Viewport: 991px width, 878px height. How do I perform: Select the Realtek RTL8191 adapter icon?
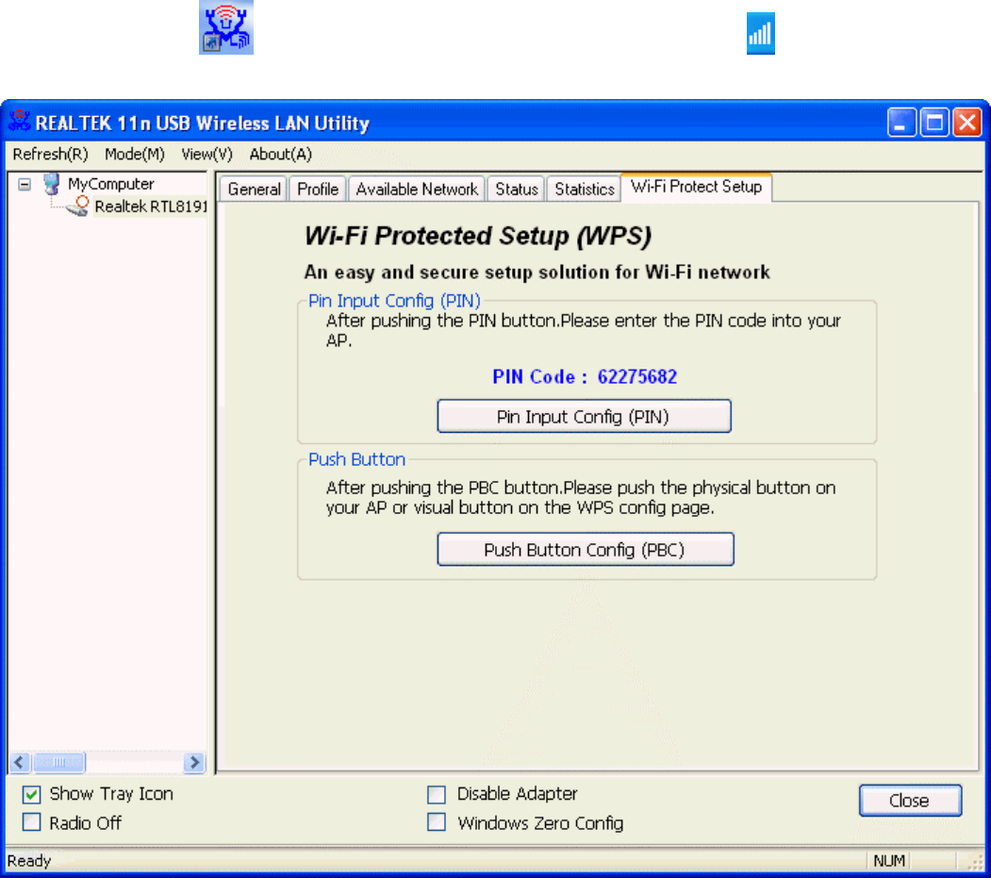click(x=78, y=207)
